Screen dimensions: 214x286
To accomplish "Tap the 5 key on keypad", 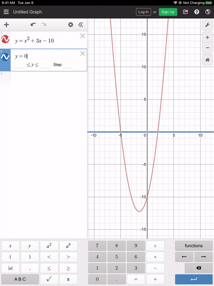I will (x=116, y=257).
